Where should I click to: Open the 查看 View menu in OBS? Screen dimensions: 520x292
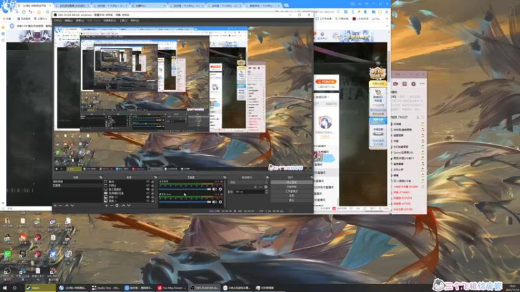[x=79, y=21]
